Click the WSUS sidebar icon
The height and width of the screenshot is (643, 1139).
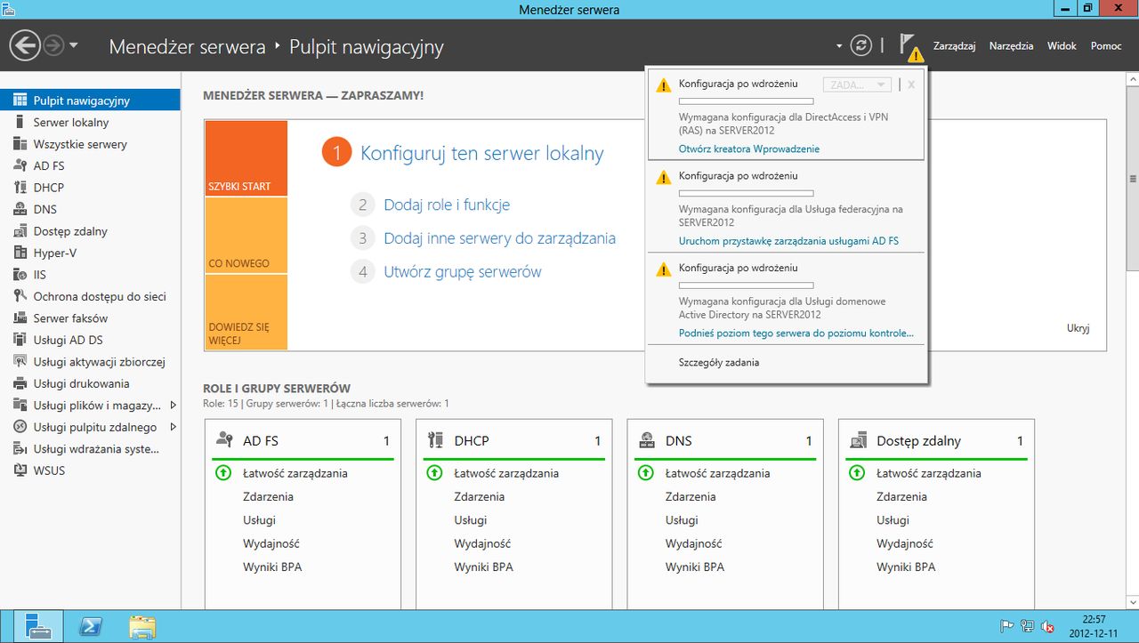coord(20,470)
